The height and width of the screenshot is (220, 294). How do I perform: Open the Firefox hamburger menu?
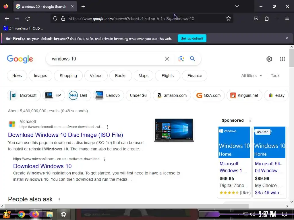[287, 18]
